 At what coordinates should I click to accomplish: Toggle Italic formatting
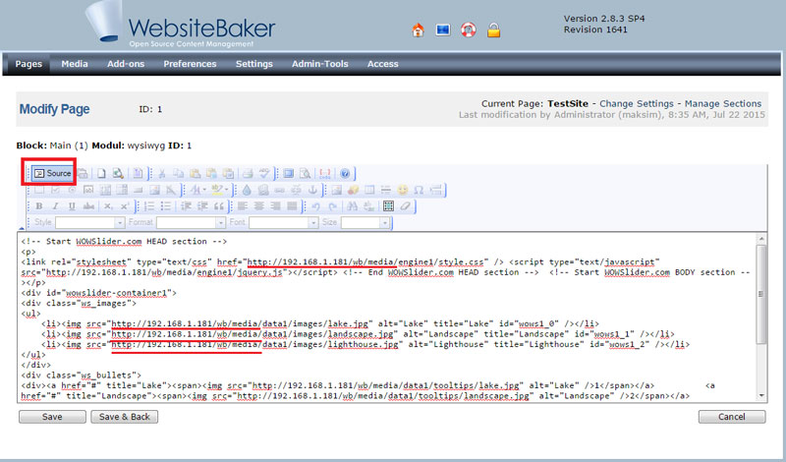[56, 206]
